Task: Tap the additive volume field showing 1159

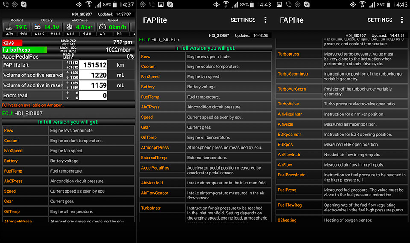Action: pos(93,85)
